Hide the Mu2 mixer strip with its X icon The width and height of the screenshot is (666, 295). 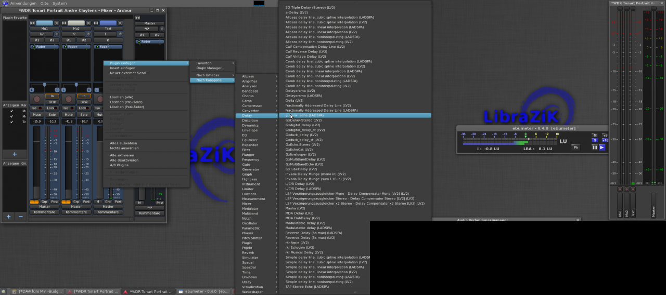(x=88, y=23)
